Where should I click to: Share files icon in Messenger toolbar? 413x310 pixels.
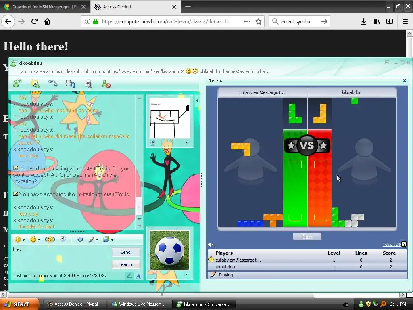[35, 84]
